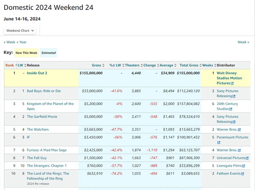Screen dimensions: 255x190
Task: Open Paramount Pictures distributor link
Action: 232,137
